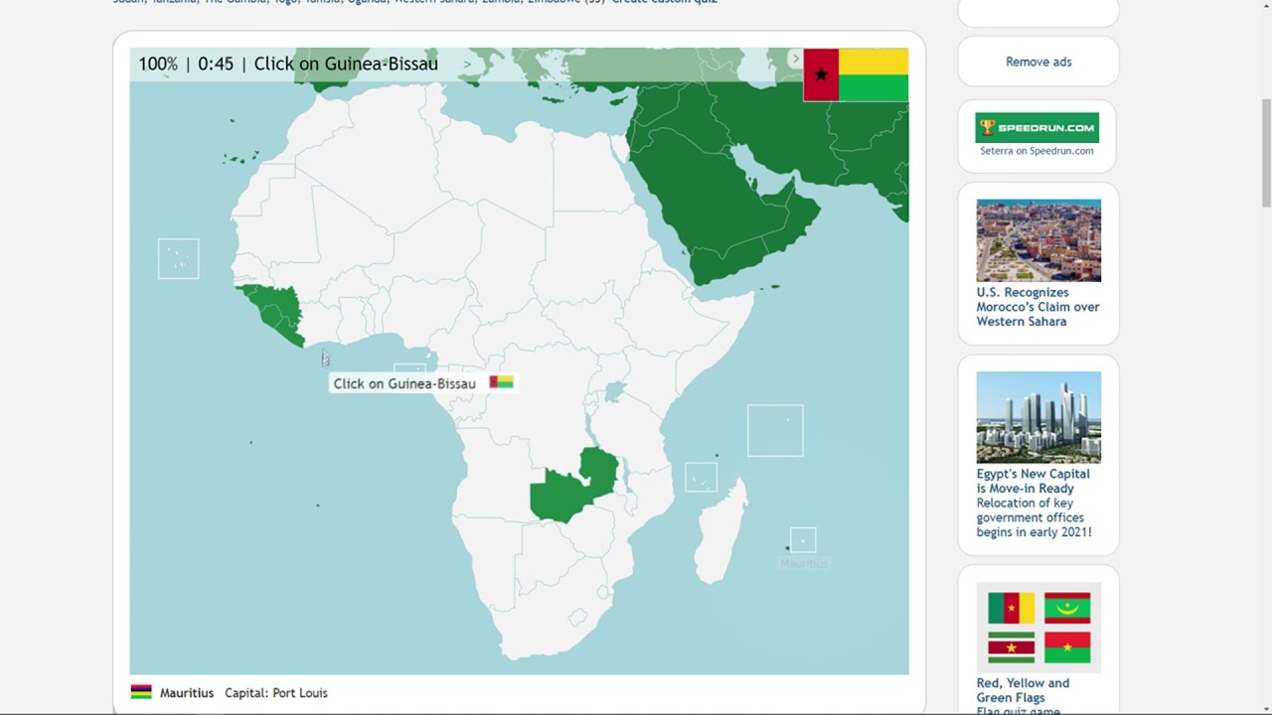This screenshot has width=1272, height=715.
Task: Click the 'Mauritius' name below the map
Action: click(187, 692)
